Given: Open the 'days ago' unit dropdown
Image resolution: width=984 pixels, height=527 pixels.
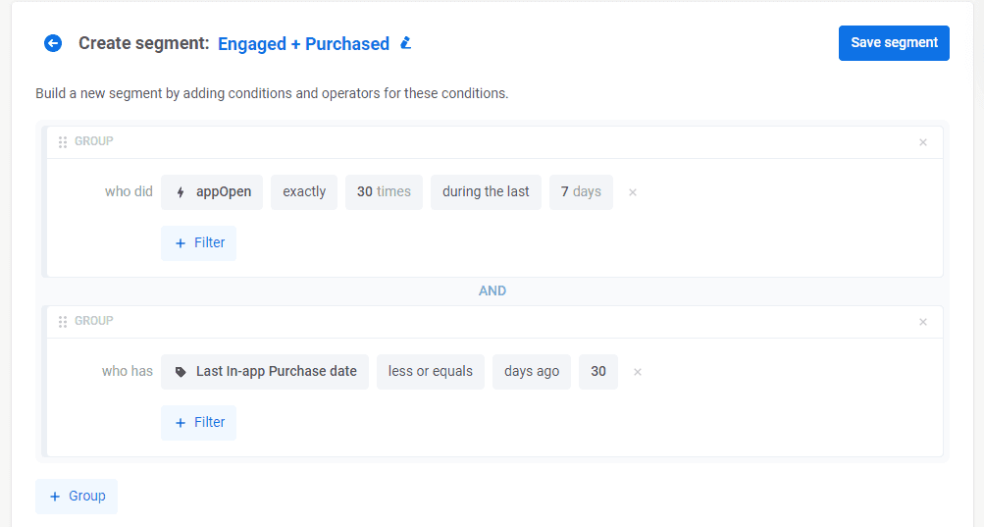Looking at the screenshot, I should (x=531, y=372).
